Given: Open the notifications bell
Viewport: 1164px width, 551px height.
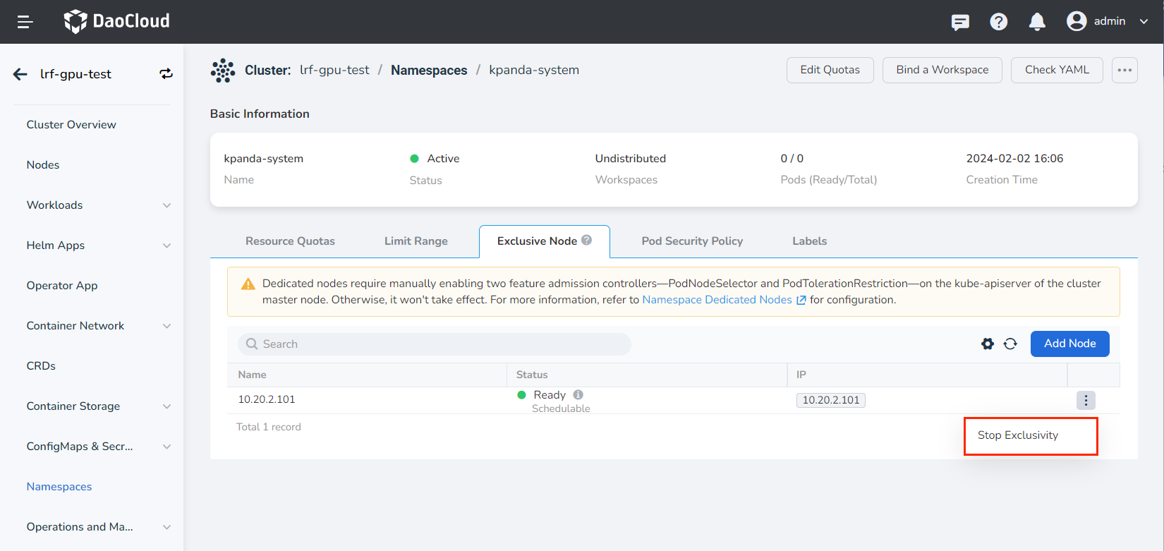Looking at the screenshot, I should [x=1036, y=22].
